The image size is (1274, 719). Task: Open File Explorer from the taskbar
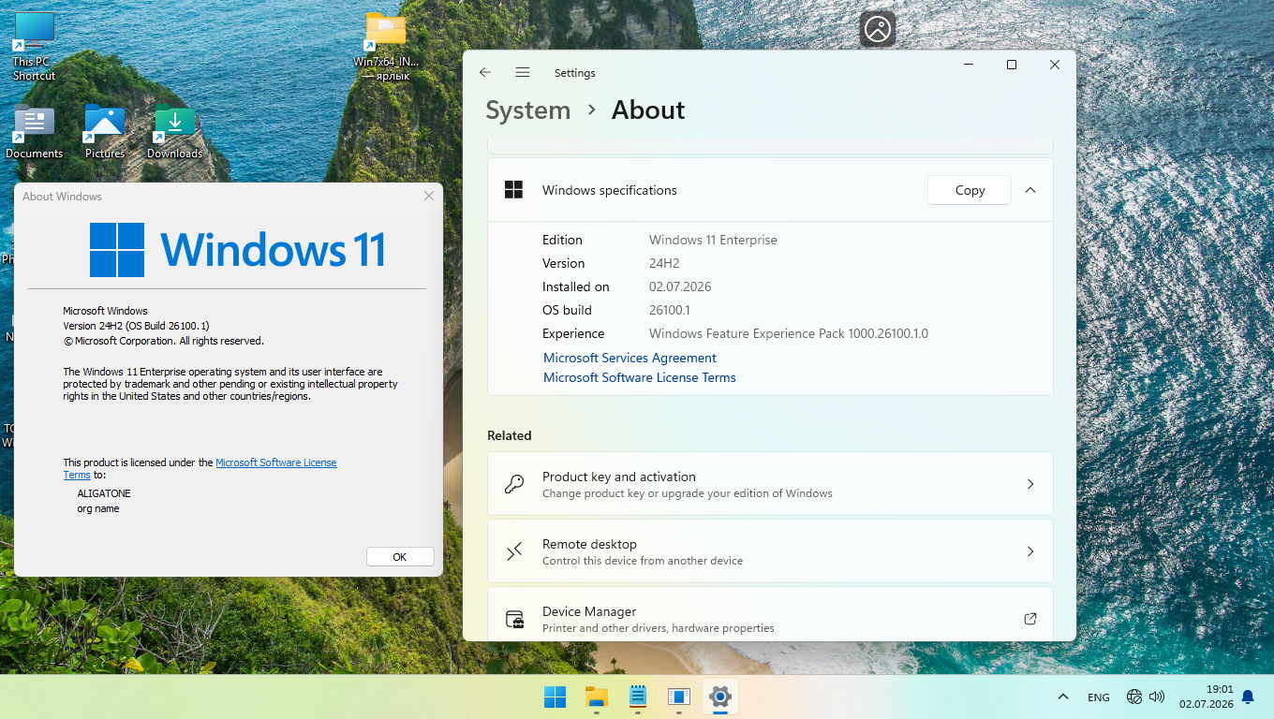pyautogui.click(x=596, y=697)
